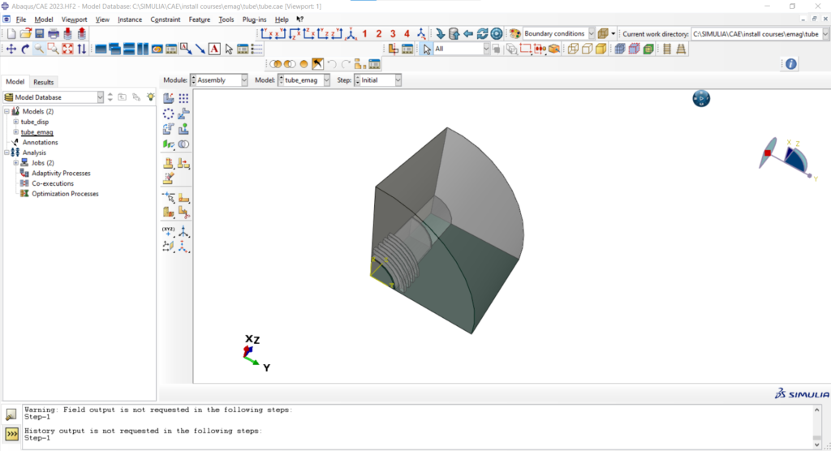This screenshot has width=831, height=451.
Task: Activate the Magnify View tool
Action: (x=39, y=49)
